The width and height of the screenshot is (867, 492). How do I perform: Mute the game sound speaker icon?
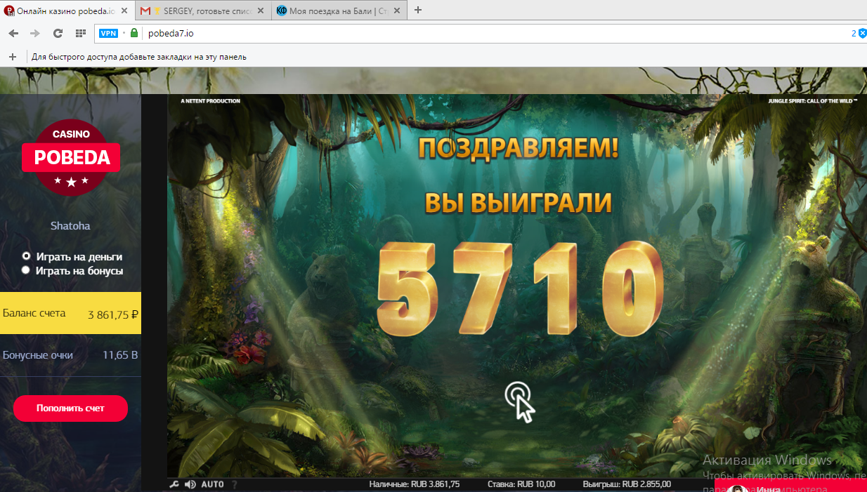click(x=190, y=484)
